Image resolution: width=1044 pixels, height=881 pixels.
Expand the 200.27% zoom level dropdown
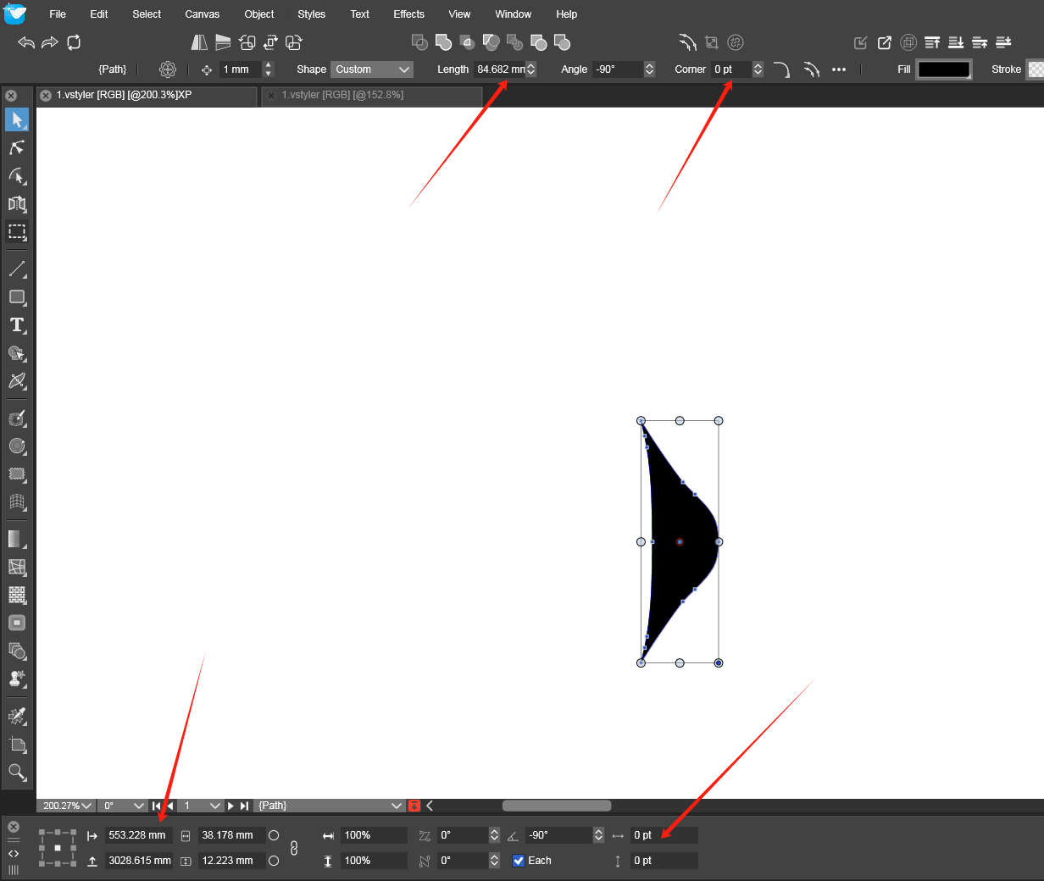click(68, 806)
